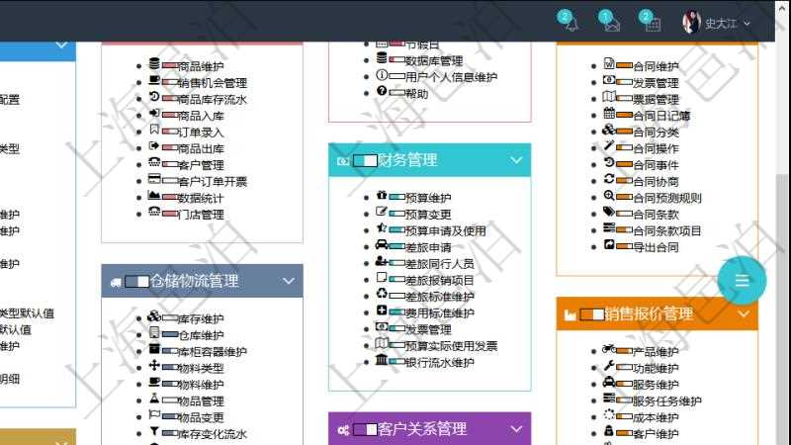791x445 pixels.
Task: Open the user name dropdown 史大江
Action: click(x=728, y=23)
